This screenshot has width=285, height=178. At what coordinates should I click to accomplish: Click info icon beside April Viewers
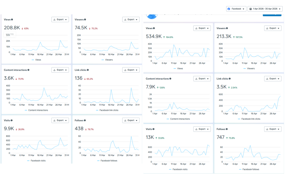pyautogui.click(x=227, y=28)
